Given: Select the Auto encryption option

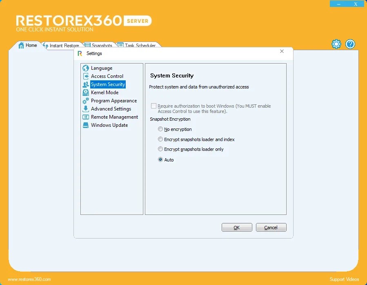Looking at the screenshot, I should (x=160, y=159).
